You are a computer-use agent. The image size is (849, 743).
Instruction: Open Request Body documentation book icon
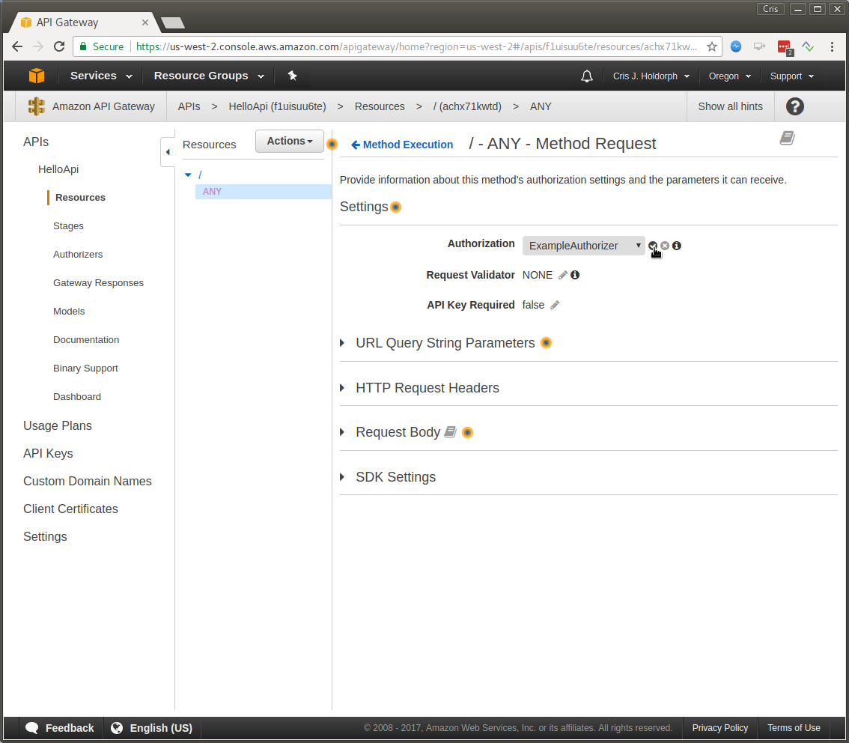[x=451, y=432]
